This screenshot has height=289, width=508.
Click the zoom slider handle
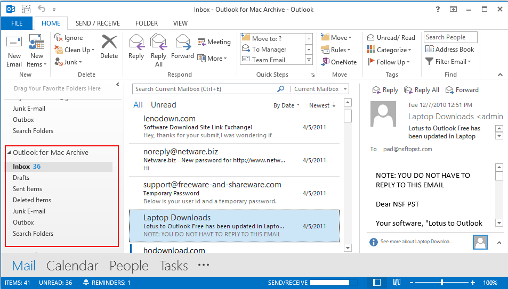pos(442,283)
